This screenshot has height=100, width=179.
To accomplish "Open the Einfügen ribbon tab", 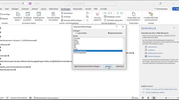I will 15,9.
